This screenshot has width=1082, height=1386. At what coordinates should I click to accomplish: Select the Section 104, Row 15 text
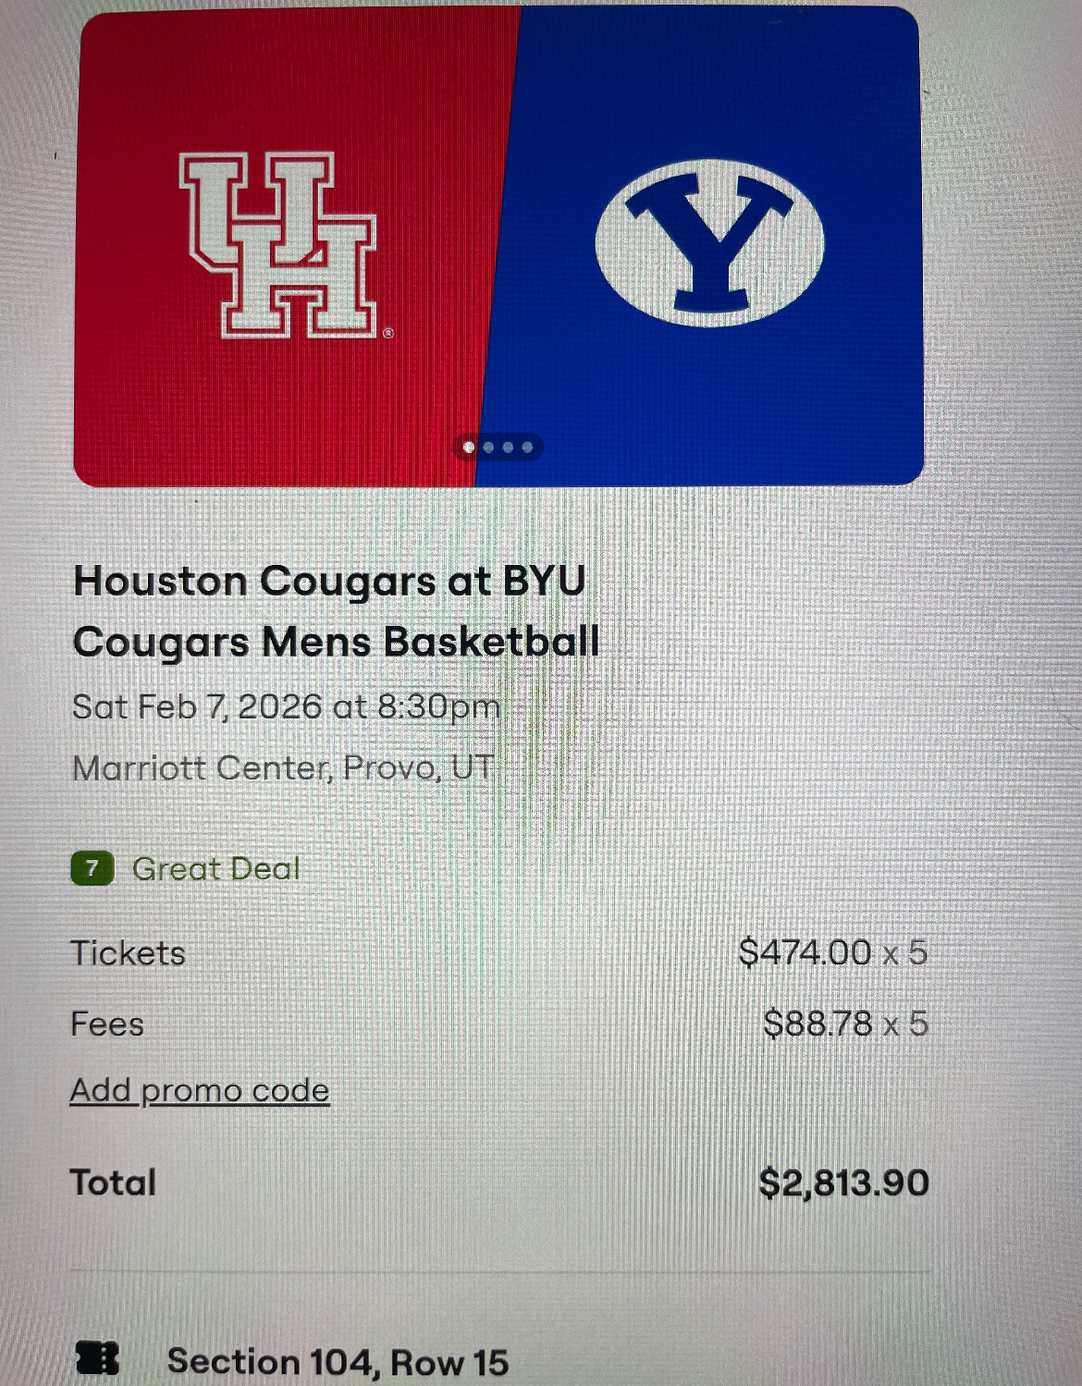[338, 1362]
